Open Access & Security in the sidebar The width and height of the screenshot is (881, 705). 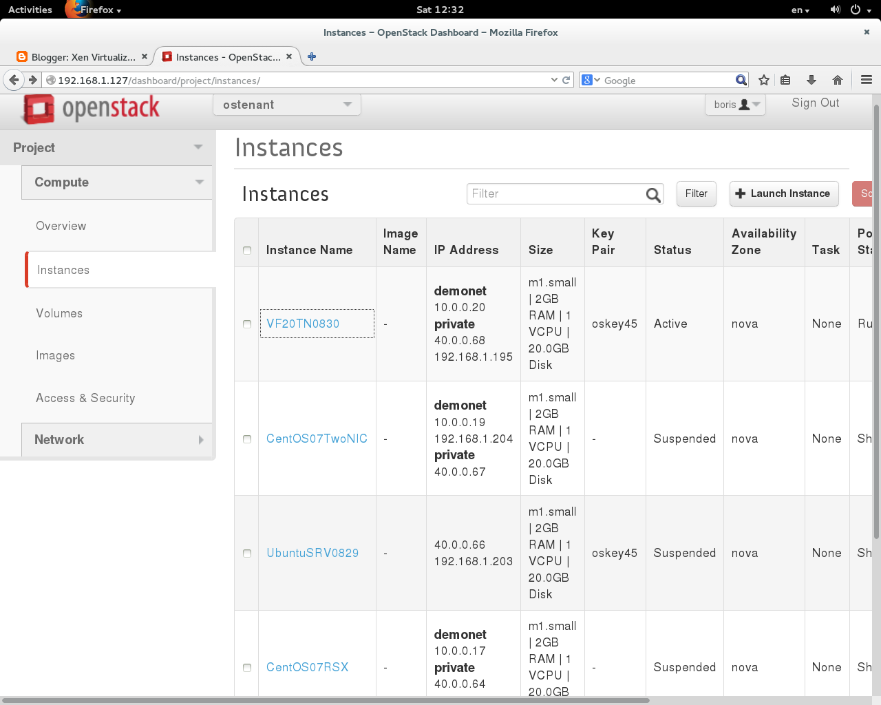click(85, 398)
